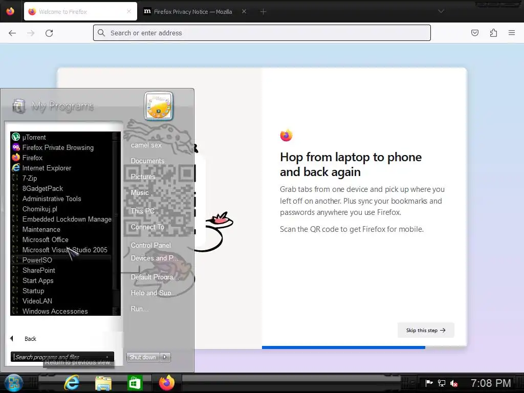Open Devices and Printers entry

(155, 258)
